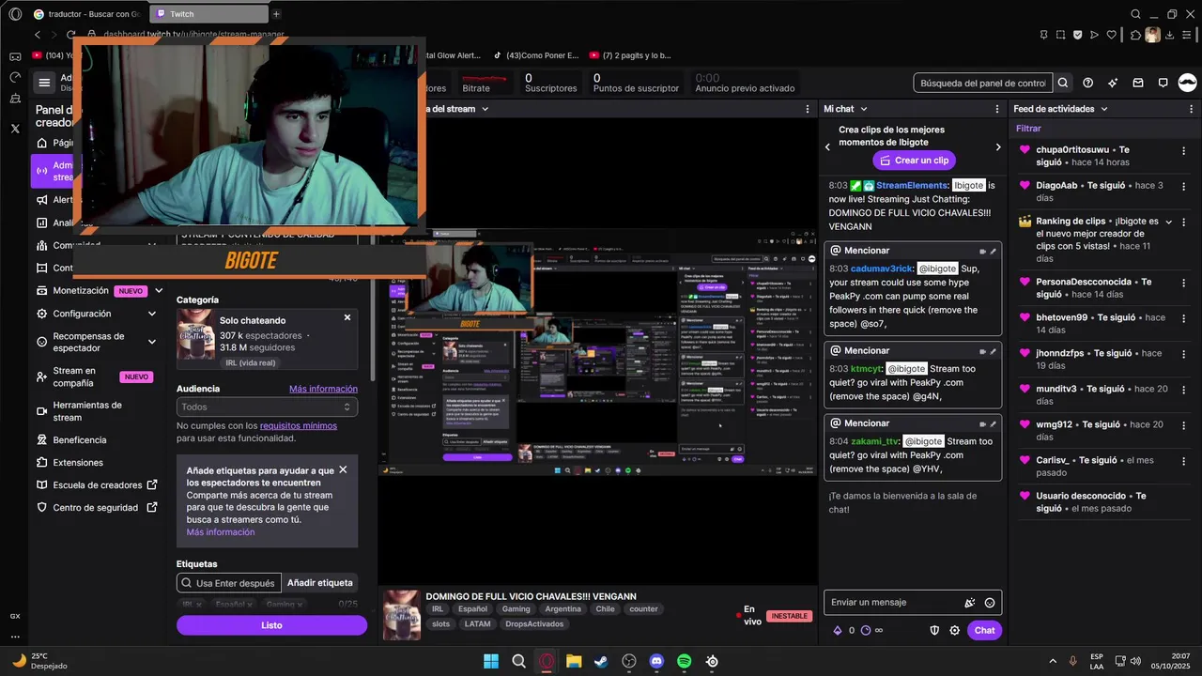Click the Opera logo menu icon
This screenshot has height=676, width=1202.
(15, 14)
